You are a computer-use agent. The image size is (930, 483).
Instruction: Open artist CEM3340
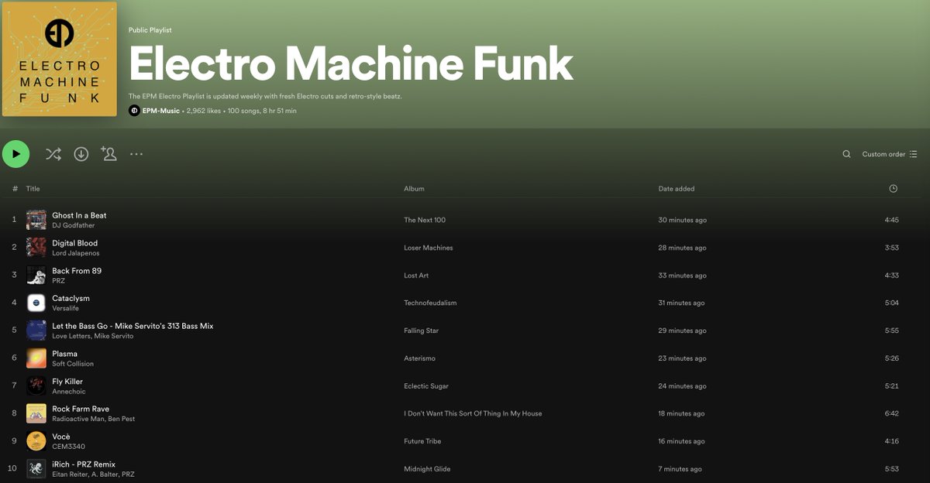(x=68, y=447)
